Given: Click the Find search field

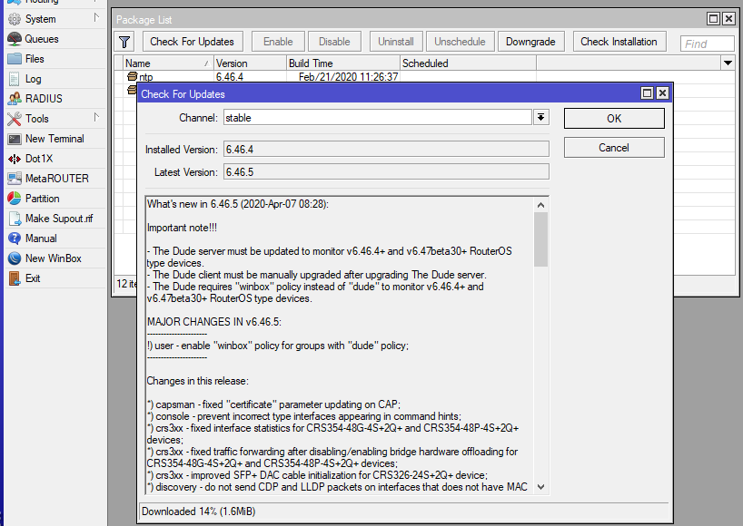Looking at the screenshot, I should pyautogui.click(x=708, y=44).
